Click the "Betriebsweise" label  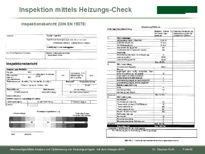(49, 90)
